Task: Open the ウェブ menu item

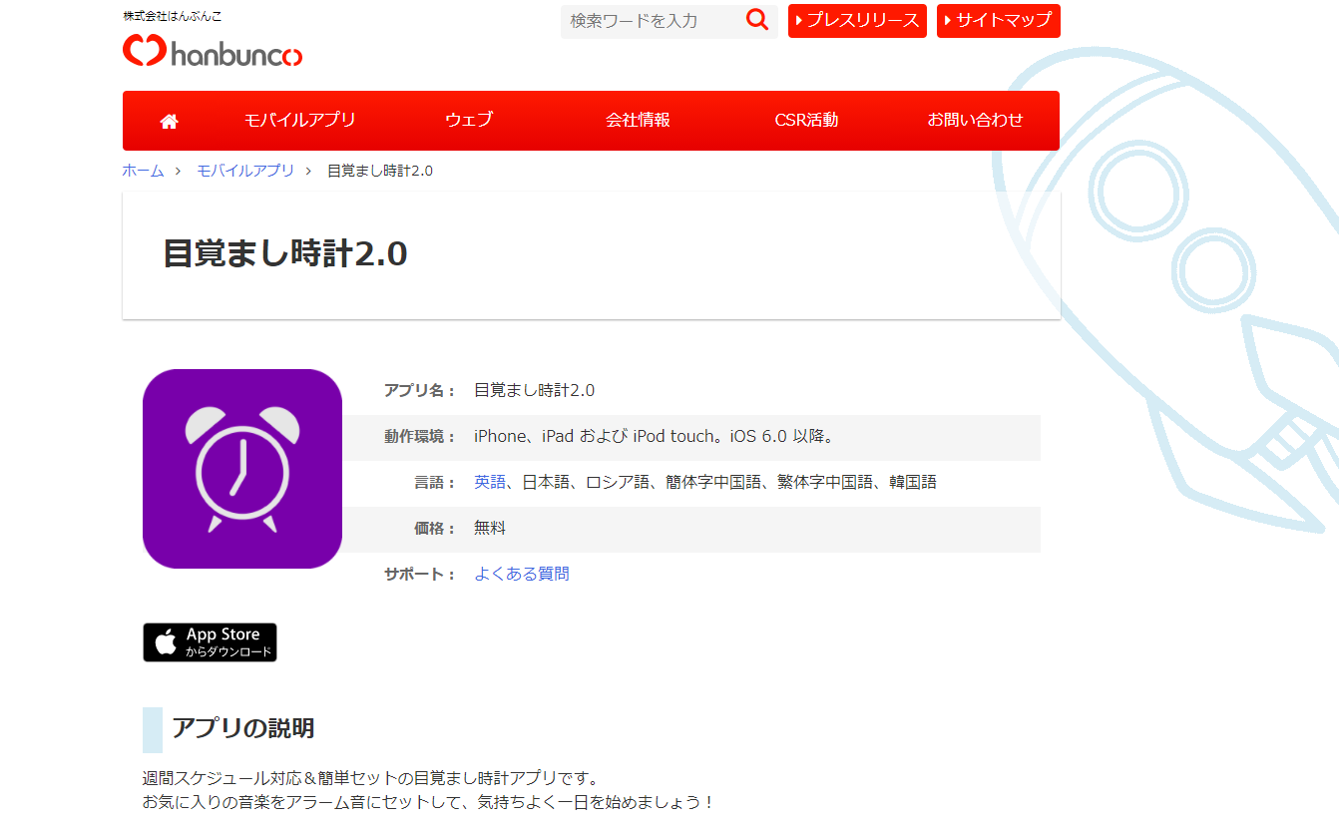Action: coord(469,121)
